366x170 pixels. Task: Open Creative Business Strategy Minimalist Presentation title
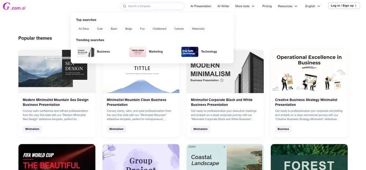click(306, 102)
